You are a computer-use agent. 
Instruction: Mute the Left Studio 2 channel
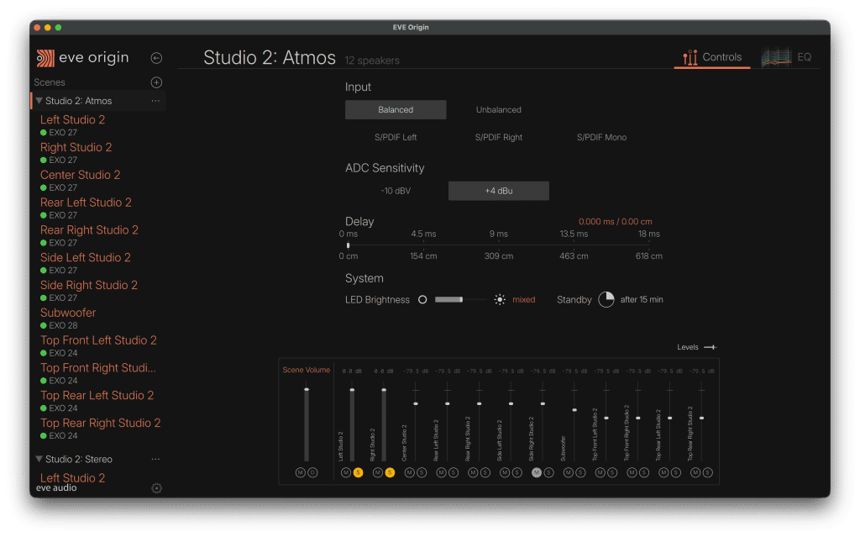click(345, 472)
